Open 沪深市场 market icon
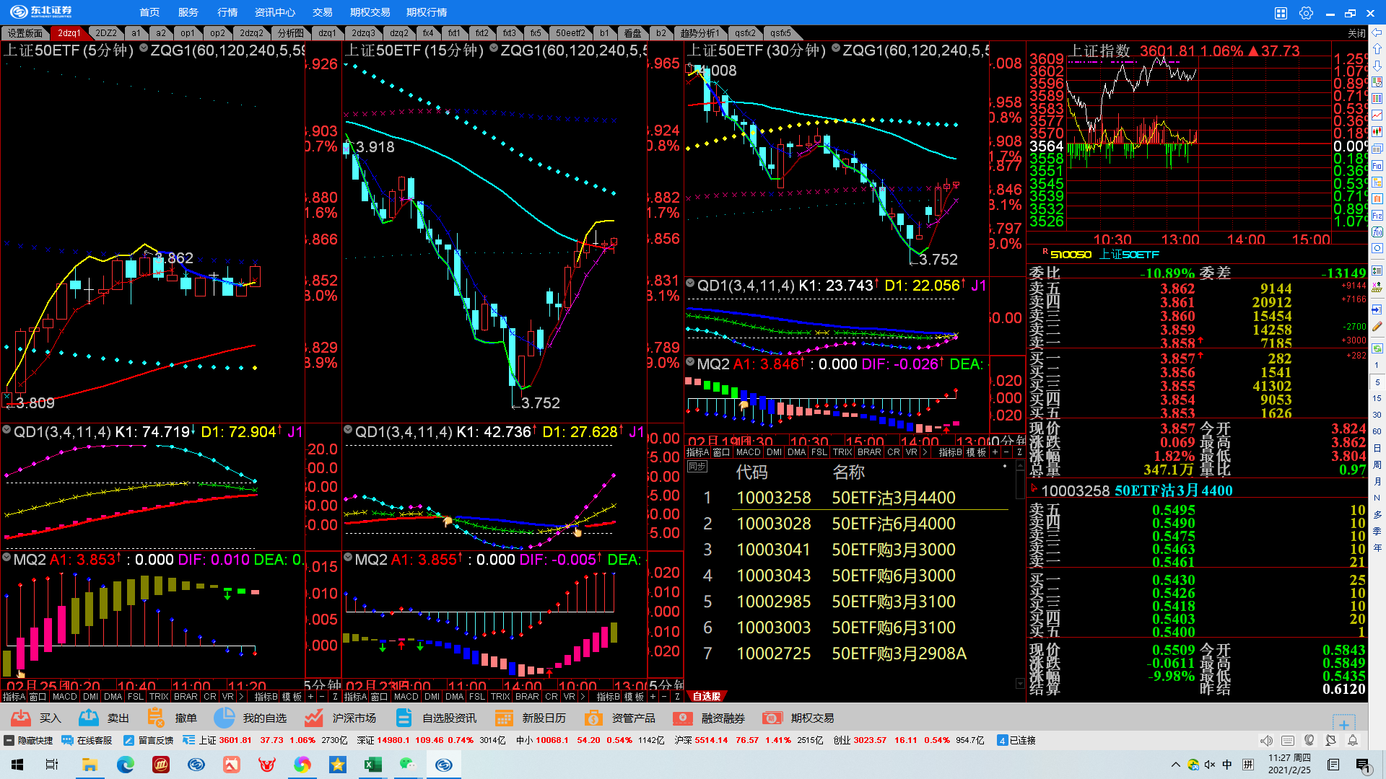The image size is (1386, 779). [313, 718]
